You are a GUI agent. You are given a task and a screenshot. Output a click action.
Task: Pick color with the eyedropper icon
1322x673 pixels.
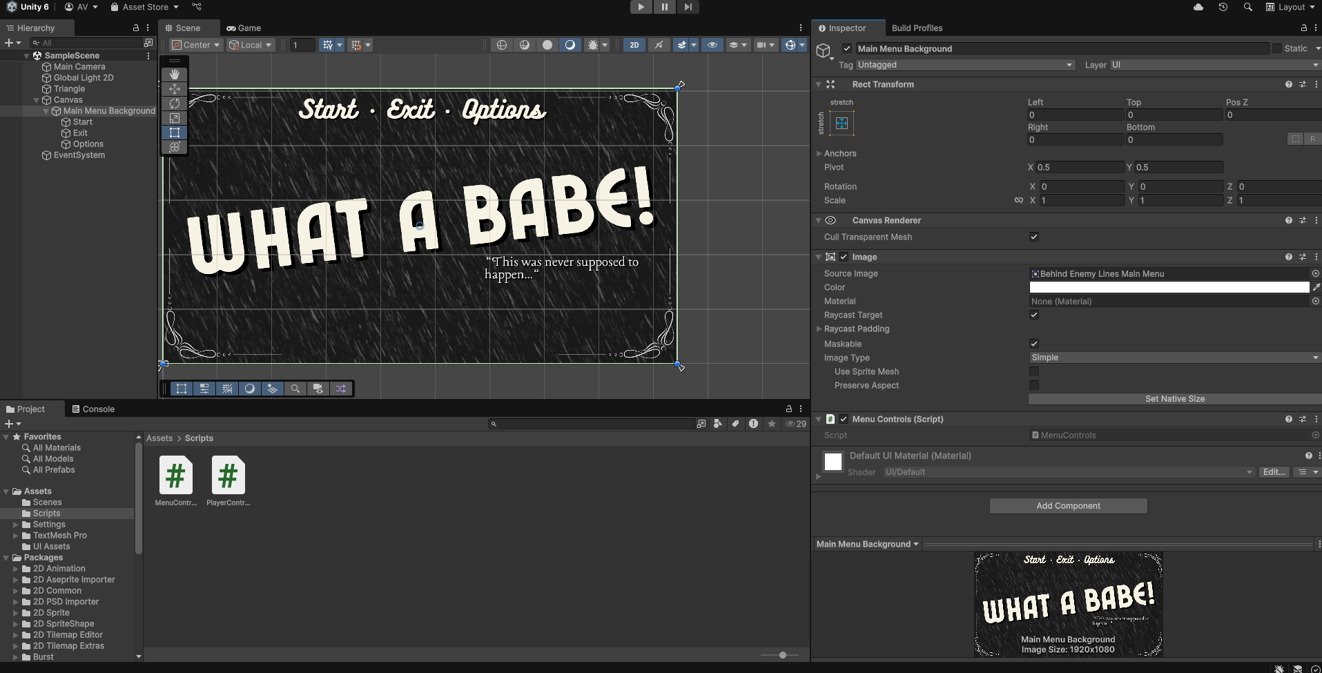point(1316,287)
